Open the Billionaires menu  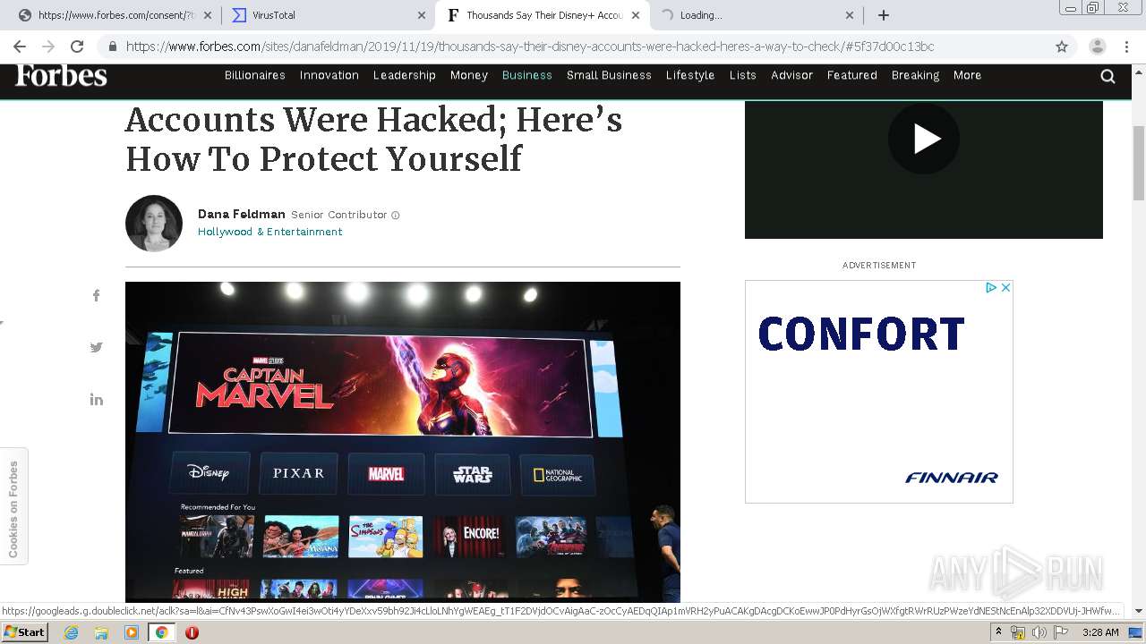255,75
